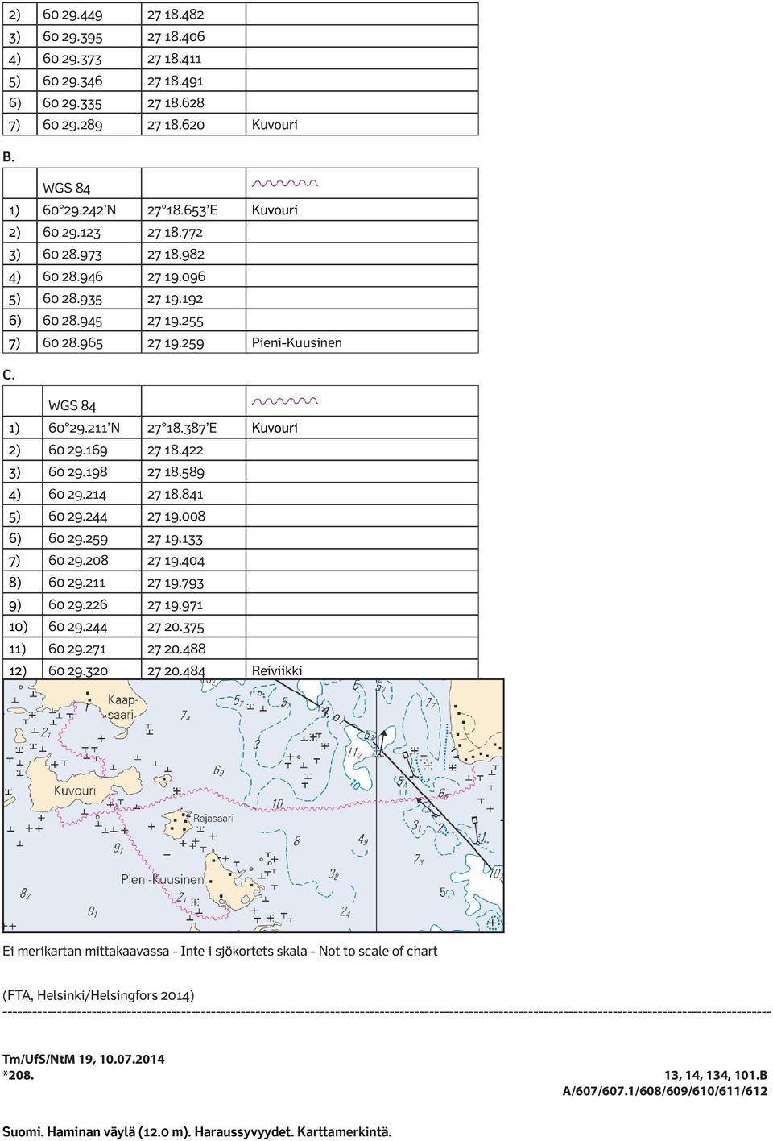Click the latitude value "60 29.449"
This screenshot has width=773, height=1141.
(x=72, y=15)
